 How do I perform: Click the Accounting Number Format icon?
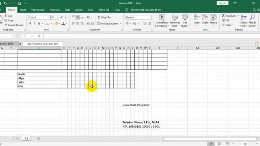(127, 24)
